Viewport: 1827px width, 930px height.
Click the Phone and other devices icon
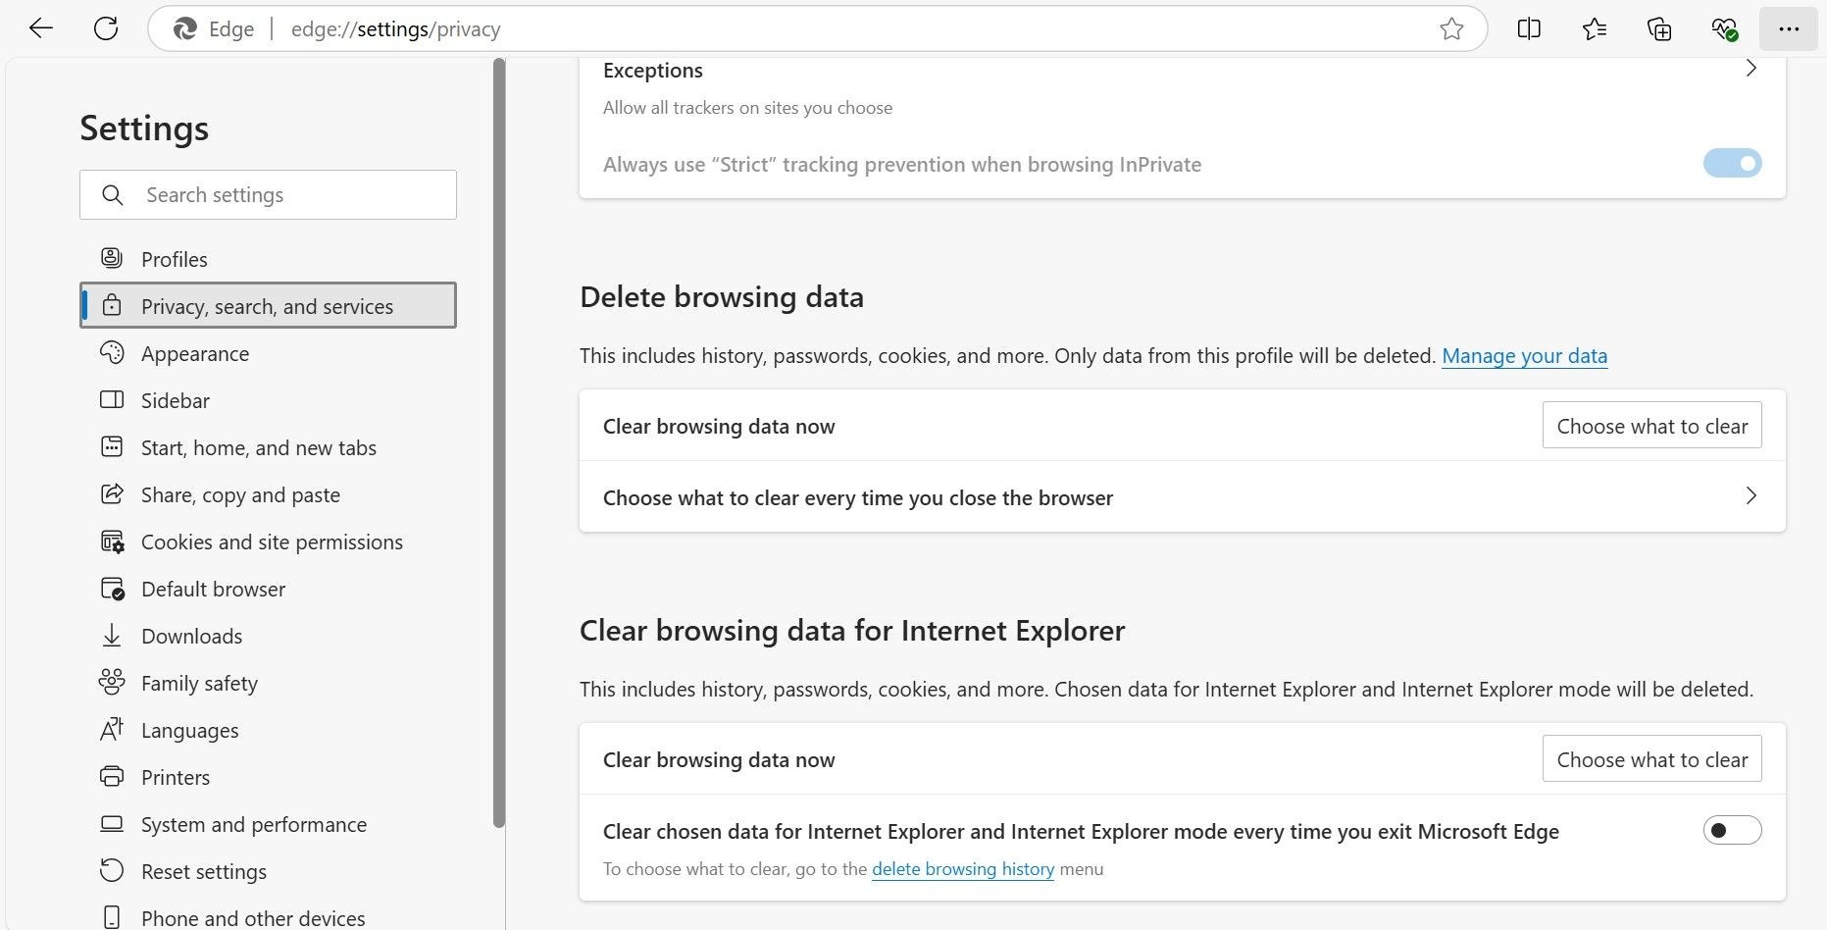tap(112, 917)
